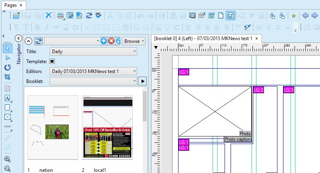320x173 pixels.
Task: Click the play arrow beside Booklet
Action: tap(142, 81)
